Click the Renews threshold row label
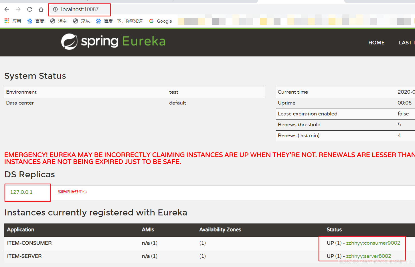Screen dimensions: 415x267 tap(299, 125)
